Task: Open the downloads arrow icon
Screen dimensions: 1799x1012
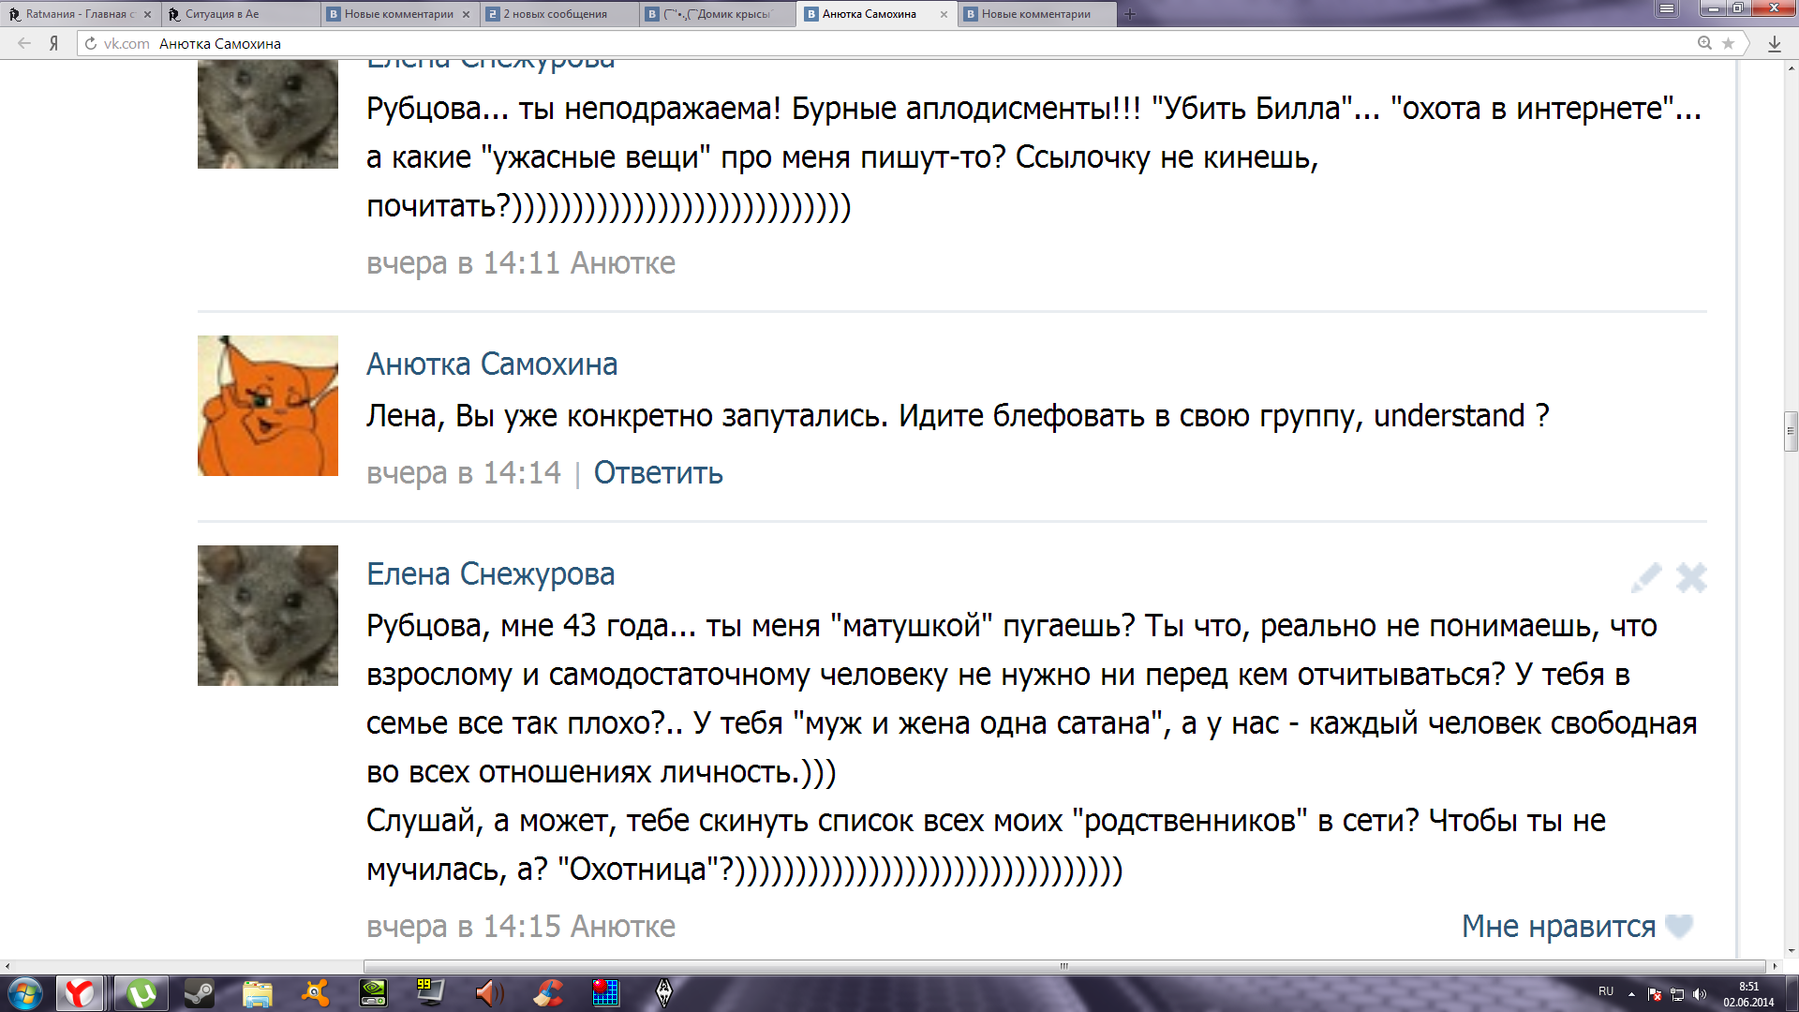Action: pyautogui.click(x=1774, y=43)
